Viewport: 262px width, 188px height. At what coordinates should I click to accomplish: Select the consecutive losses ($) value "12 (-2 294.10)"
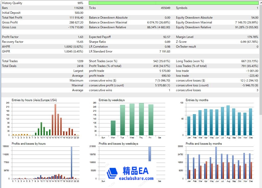[x=249, y=80]
